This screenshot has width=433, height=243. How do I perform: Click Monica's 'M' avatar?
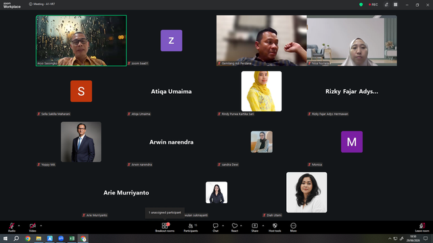pyautogui.click(x=352, y=142)
